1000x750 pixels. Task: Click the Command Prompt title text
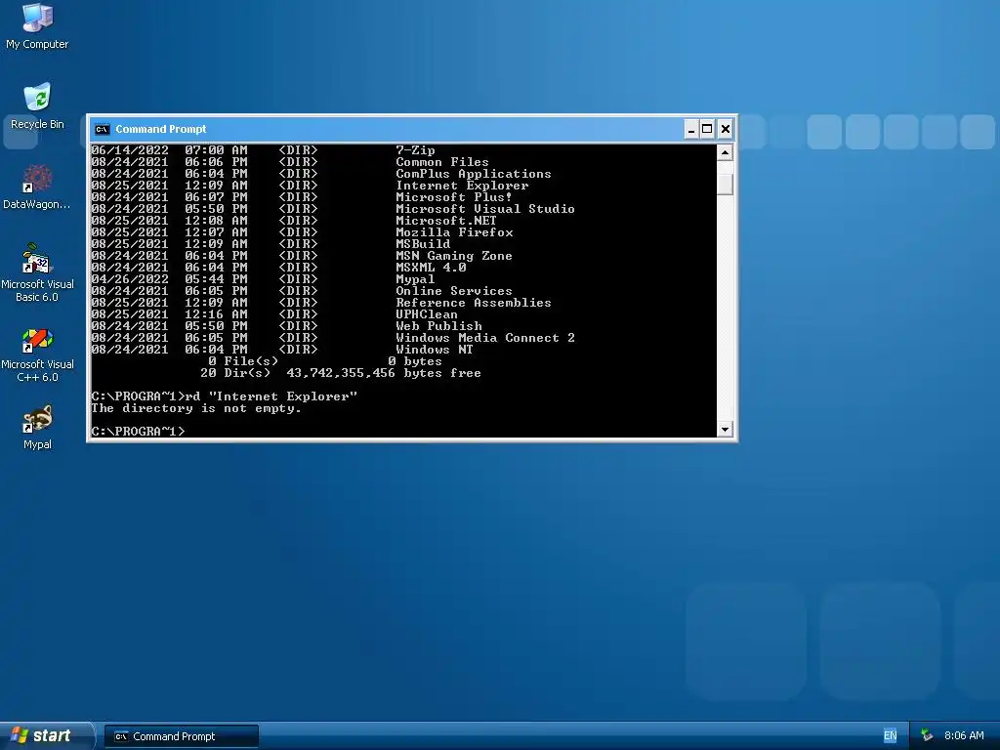pos(161,130)
